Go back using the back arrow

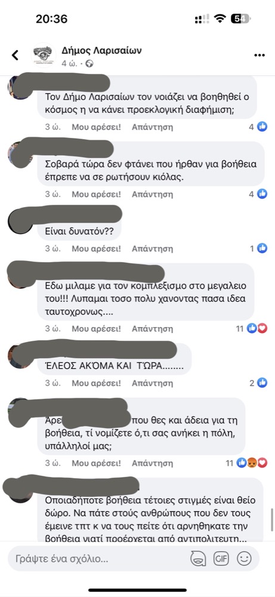15,56
